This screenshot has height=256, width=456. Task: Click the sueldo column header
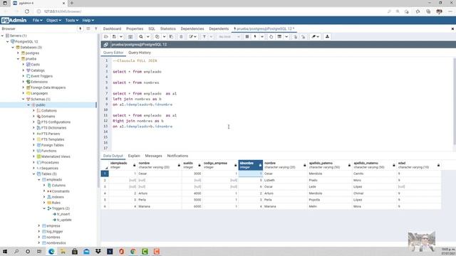coord(192,165)
